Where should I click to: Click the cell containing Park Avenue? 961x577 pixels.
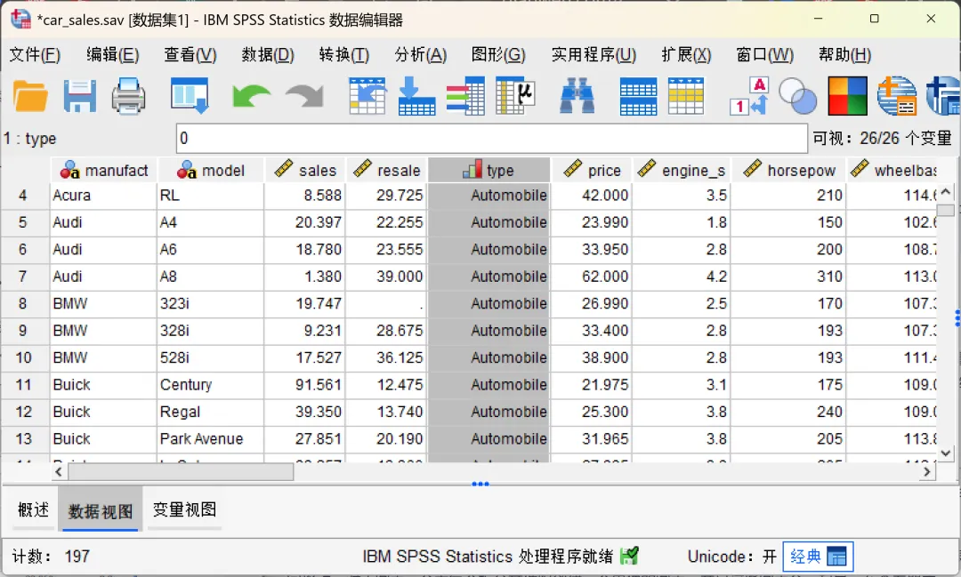click(210, 438)
